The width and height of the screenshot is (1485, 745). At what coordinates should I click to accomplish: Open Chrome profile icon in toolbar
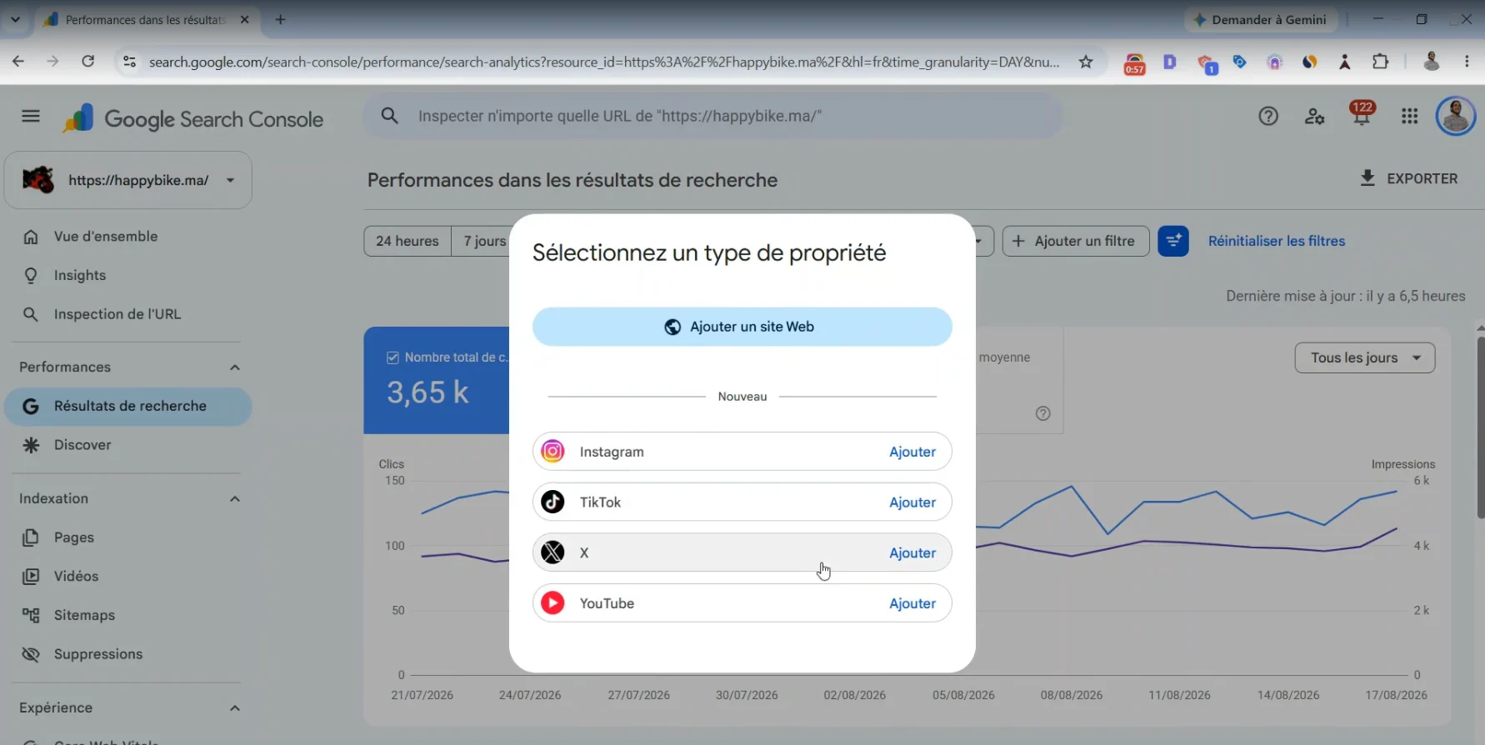[x=1432, y=62]
